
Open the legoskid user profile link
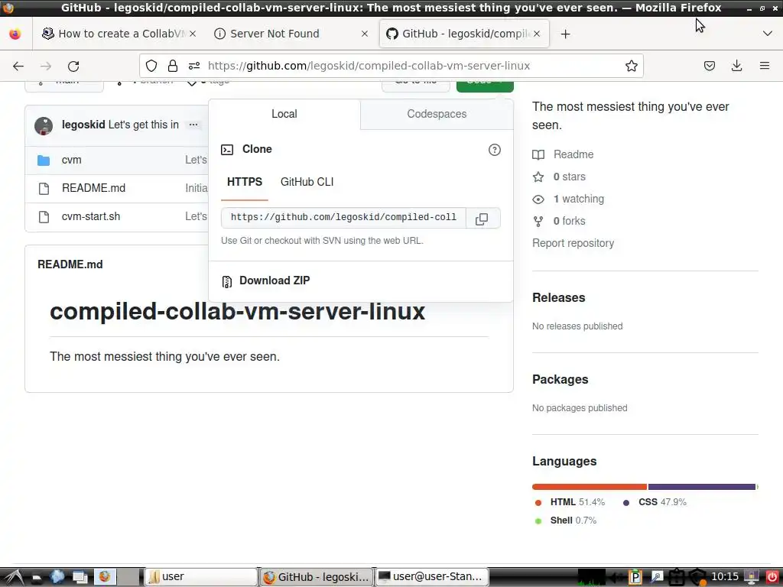[83, 125]
